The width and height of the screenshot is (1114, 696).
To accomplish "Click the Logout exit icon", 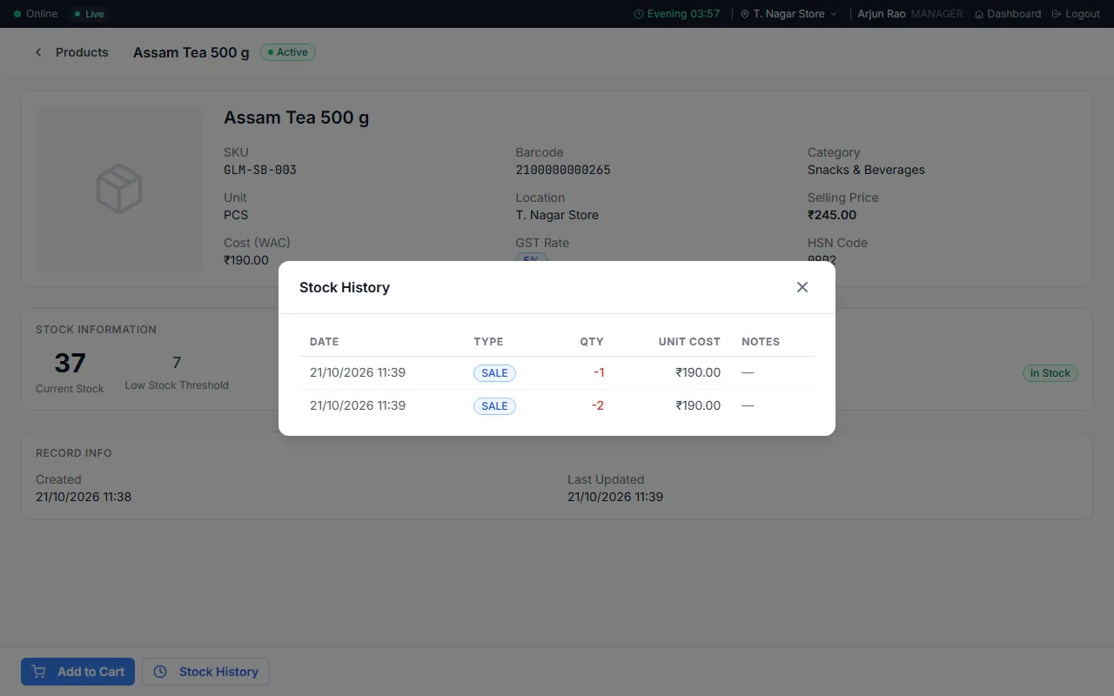I will (1057, 14).
